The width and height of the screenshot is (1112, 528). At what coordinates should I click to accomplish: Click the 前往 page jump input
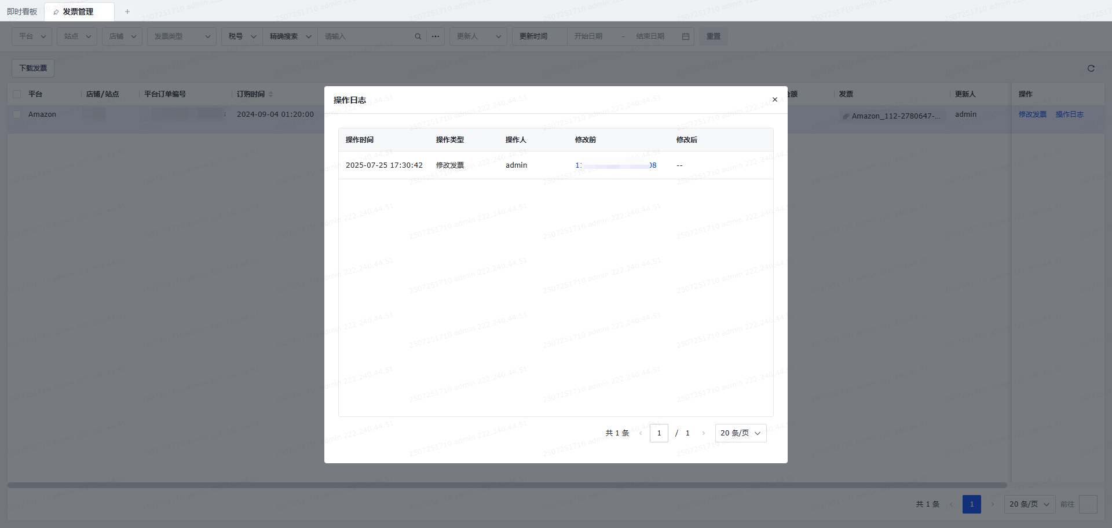[x=1088, y=504]
